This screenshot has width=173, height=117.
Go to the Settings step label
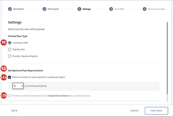point(86,9)
